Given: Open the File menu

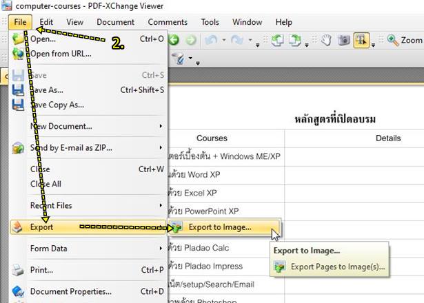Looking at the screenshot, I should coord(20,22).
